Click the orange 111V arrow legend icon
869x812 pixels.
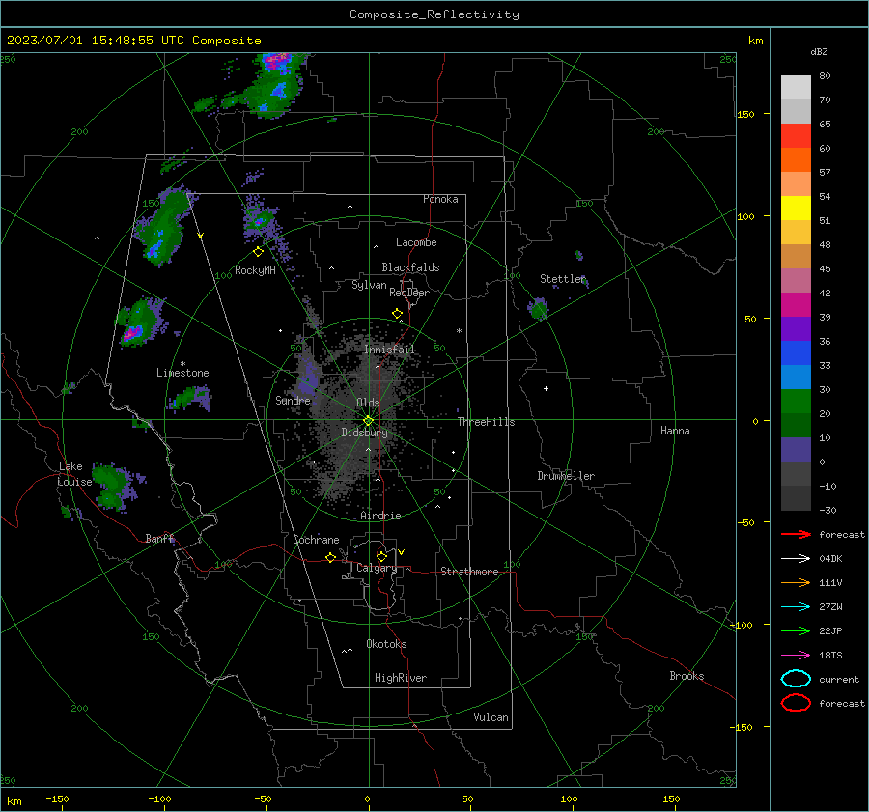coord(796,582)
